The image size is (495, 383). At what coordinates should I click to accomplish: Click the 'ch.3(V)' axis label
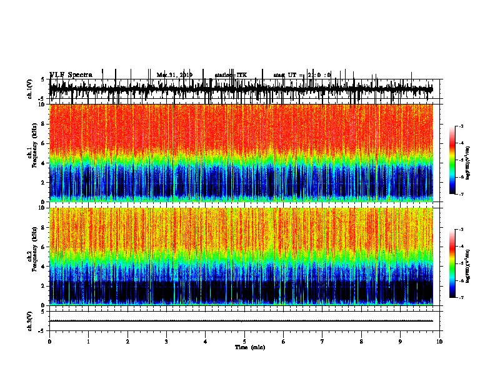[x=30, y=321]
